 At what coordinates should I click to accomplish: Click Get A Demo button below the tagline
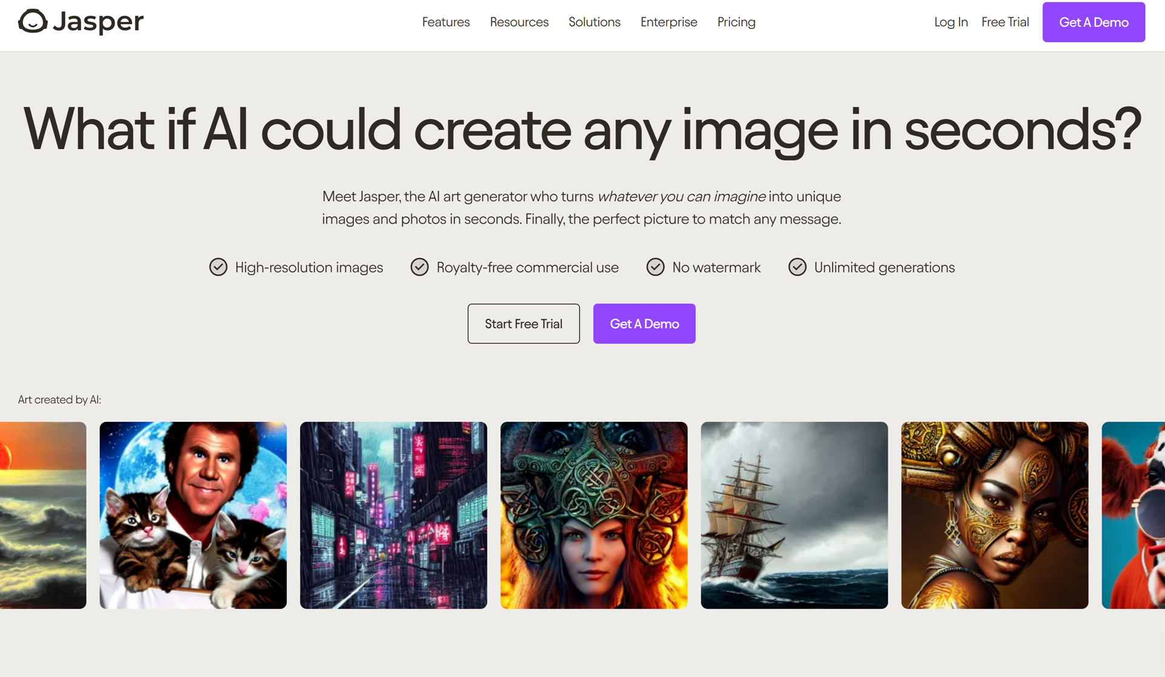click(x=644, y=324)
